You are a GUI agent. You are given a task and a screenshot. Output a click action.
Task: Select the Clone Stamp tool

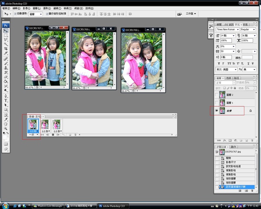6,68
